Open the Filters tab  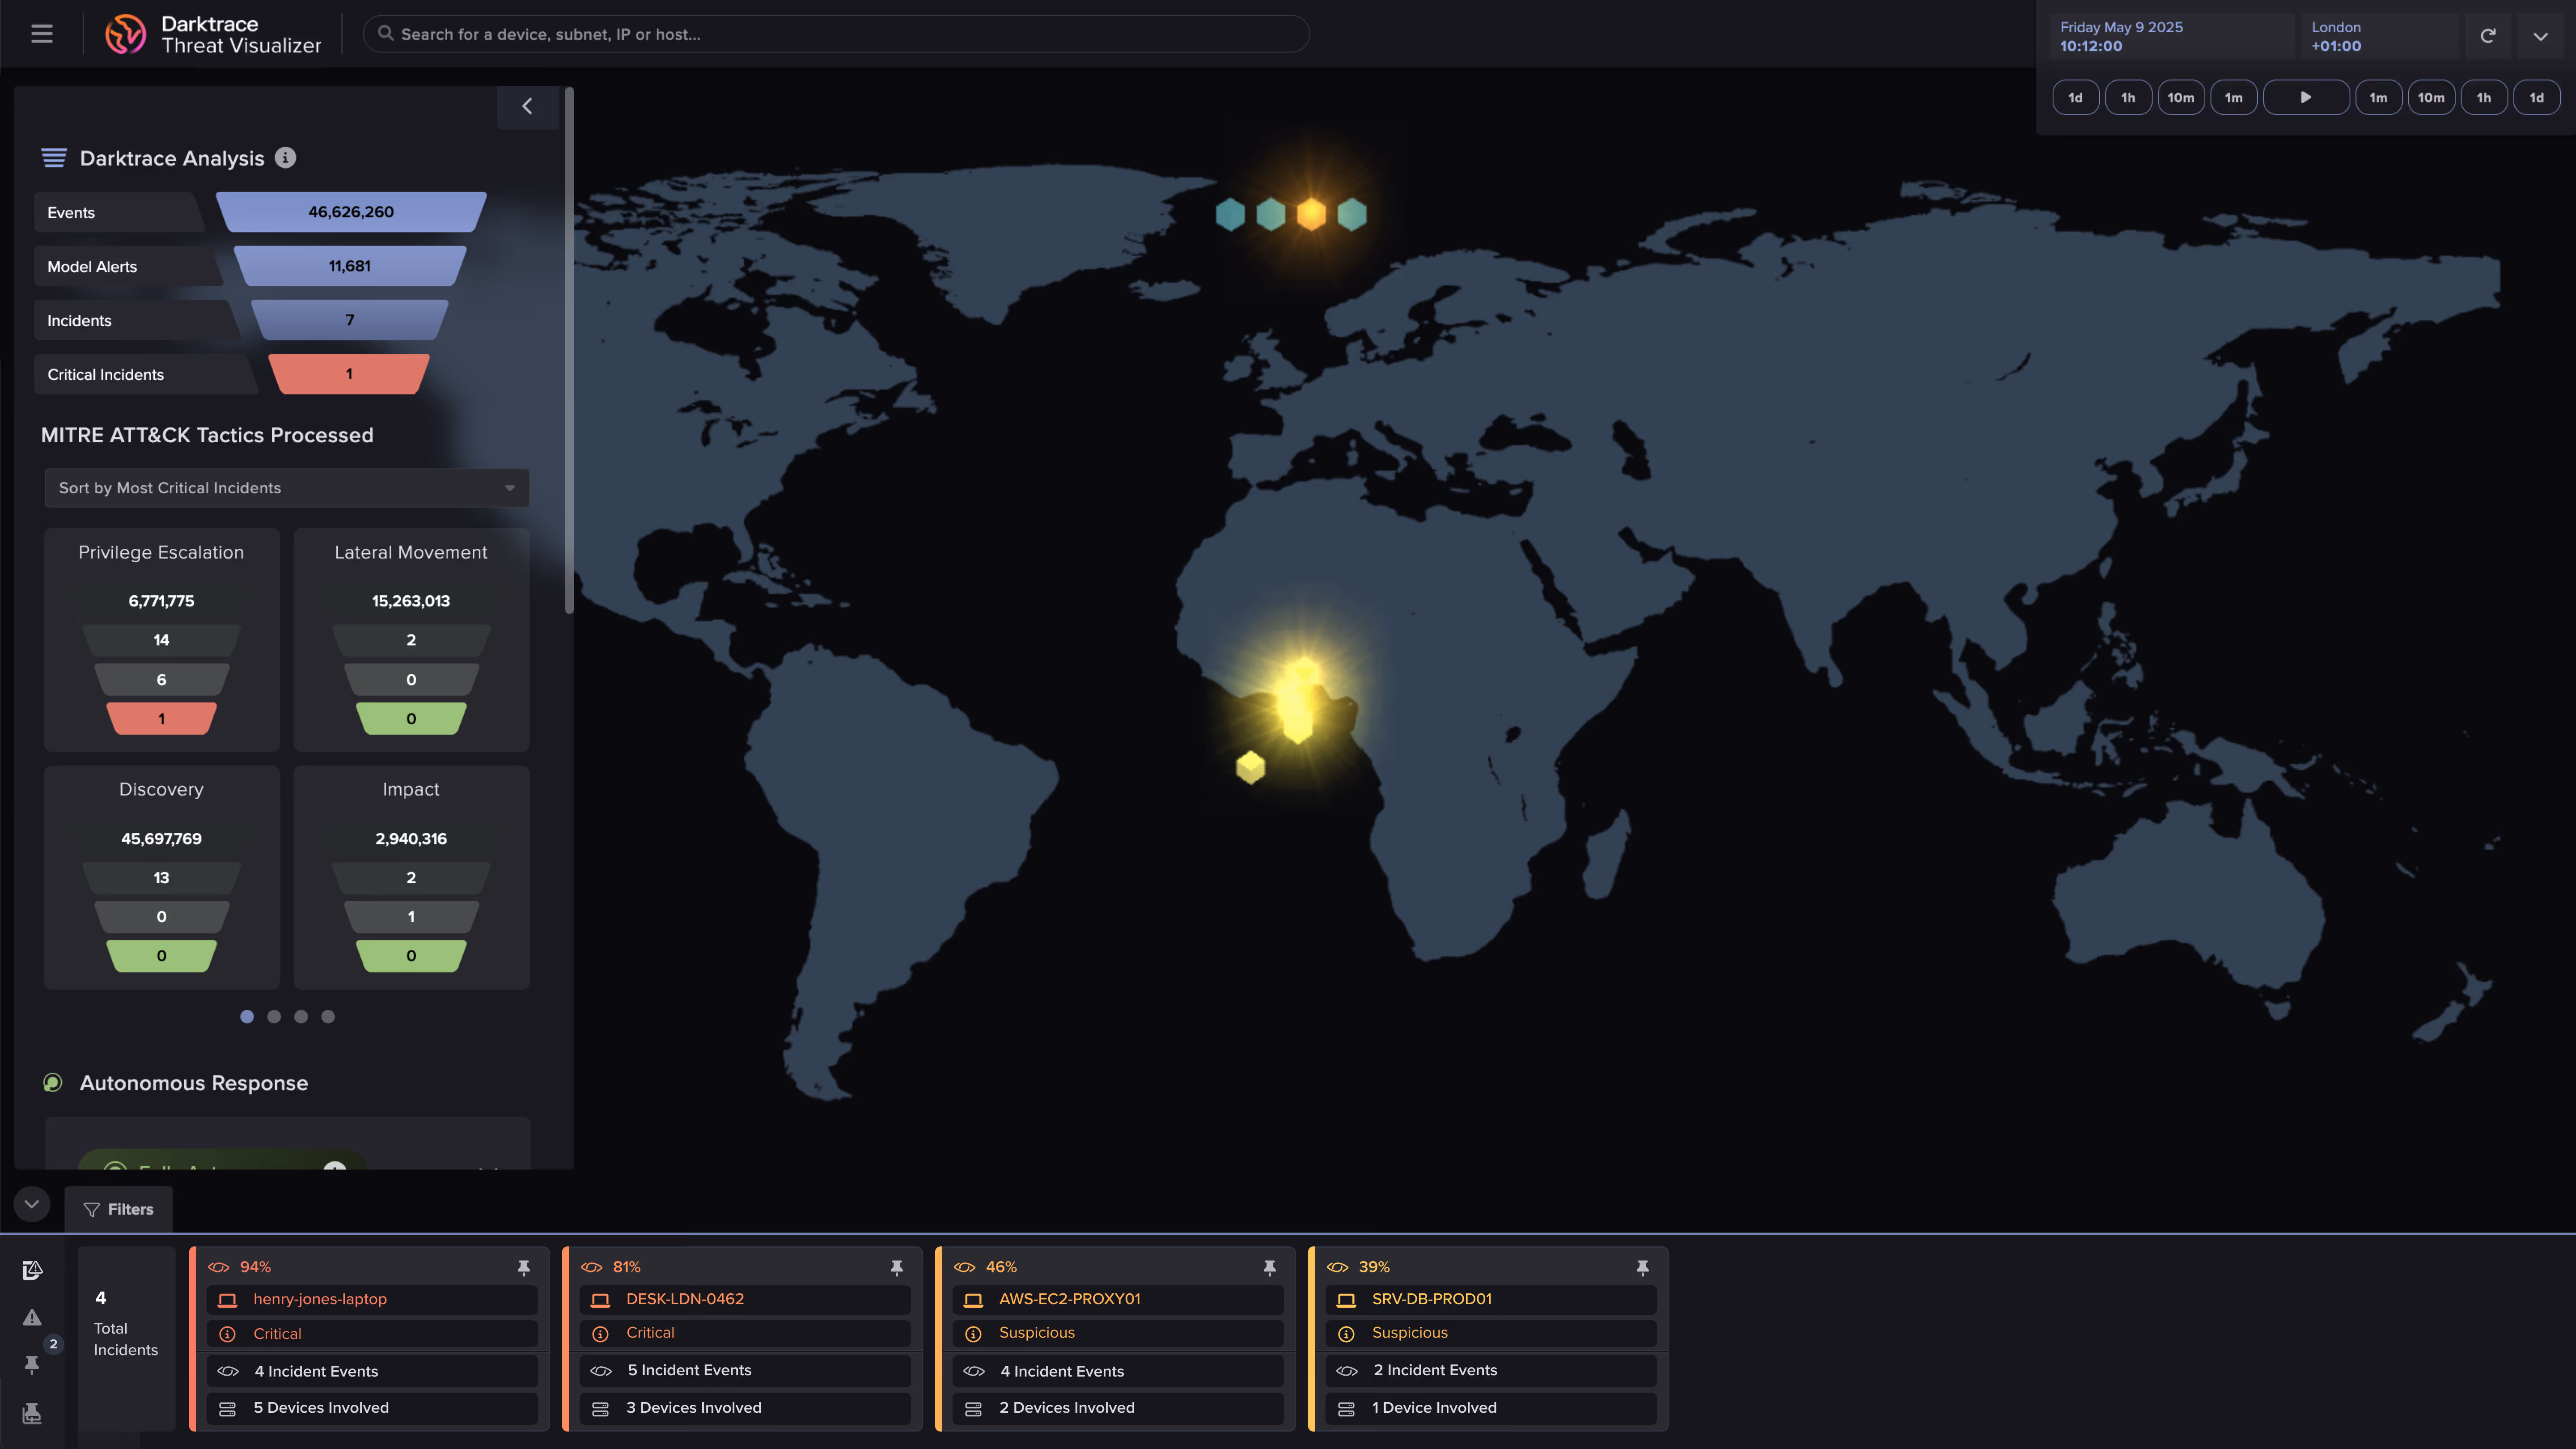pos(119,1209)
